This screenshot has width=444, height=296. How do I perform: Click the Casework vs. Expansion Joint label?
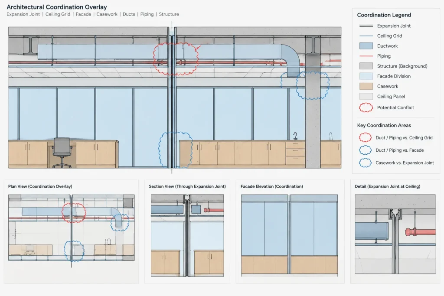point(405,163)
